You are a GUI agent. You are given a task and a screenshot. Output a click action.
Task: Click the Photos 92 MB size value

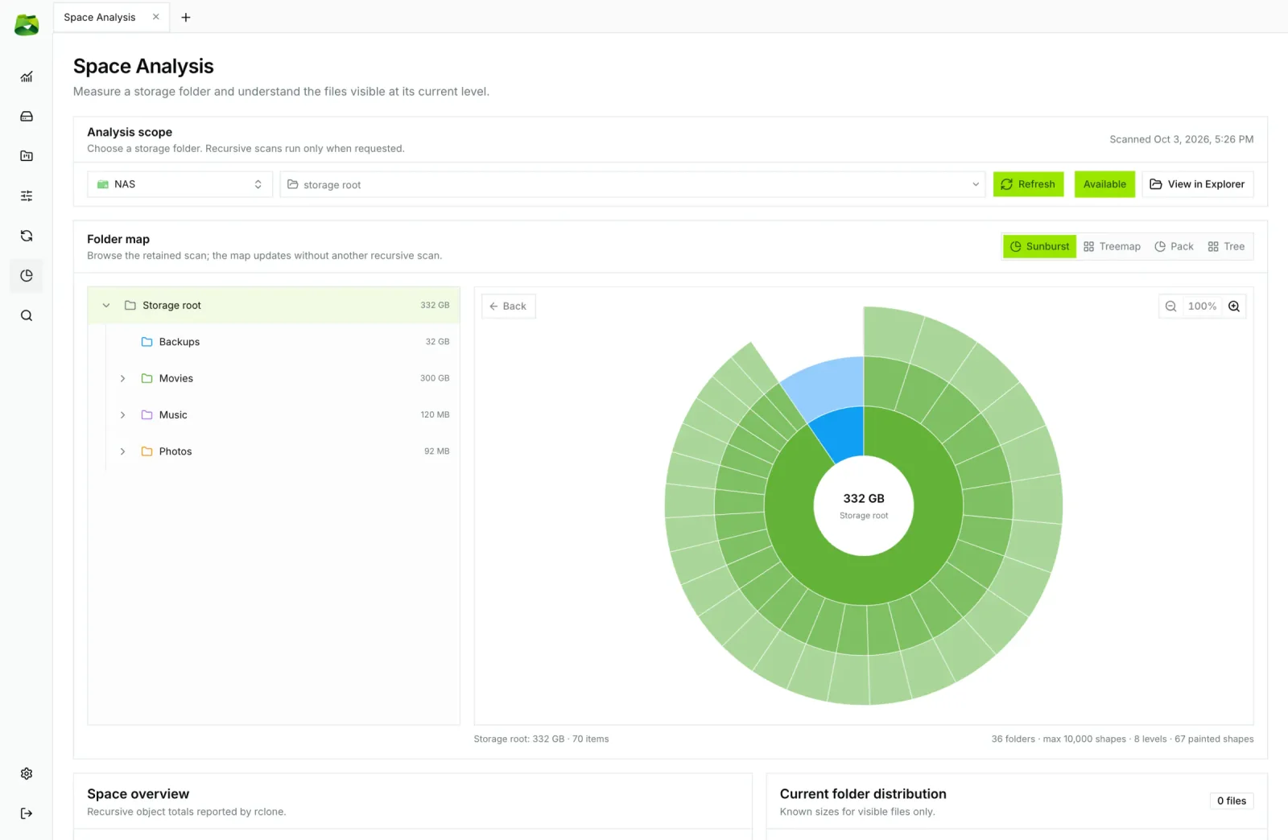[x=436, y=451]
